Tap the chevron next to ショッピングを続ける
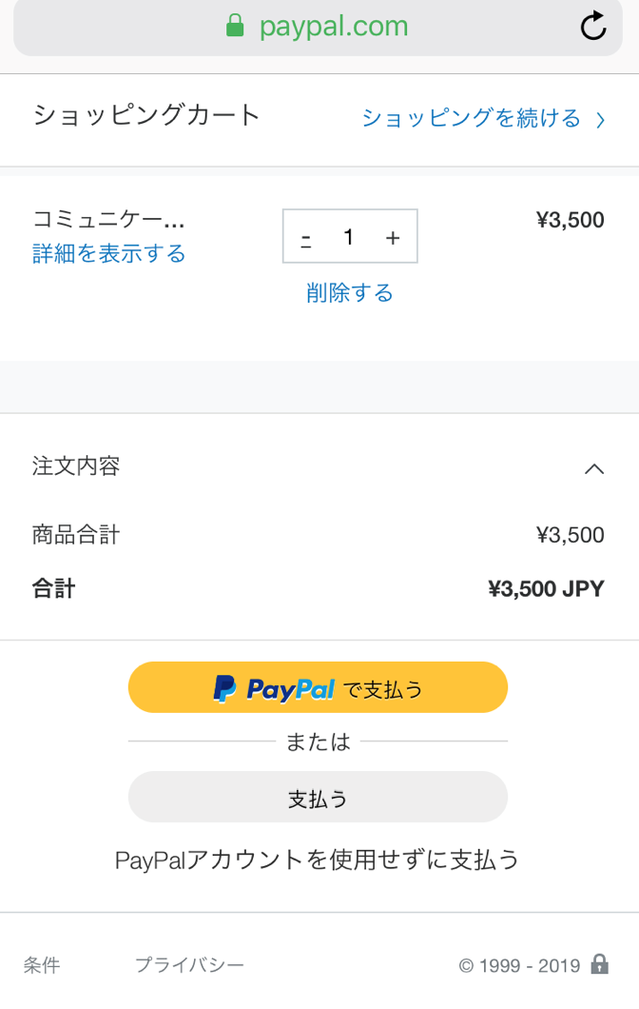The width and height of the screenshot is (639, 1009). [600, 120]
